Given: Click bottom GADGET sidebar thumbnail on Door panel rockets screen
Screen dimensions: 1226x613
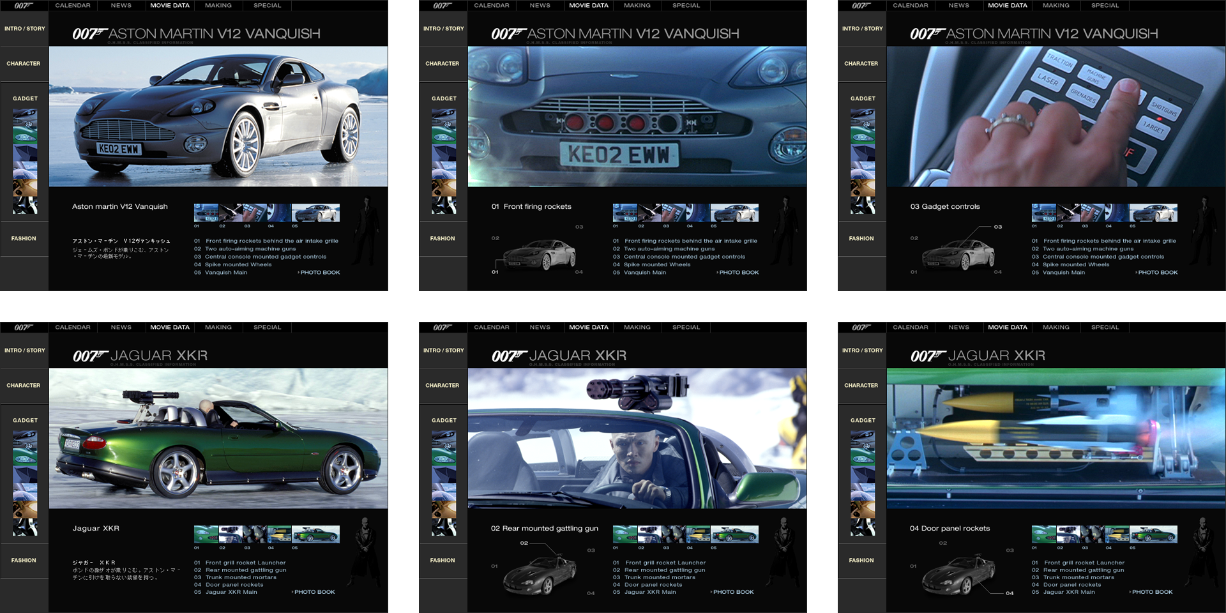Looking at the screenshot, I should 863,527.
